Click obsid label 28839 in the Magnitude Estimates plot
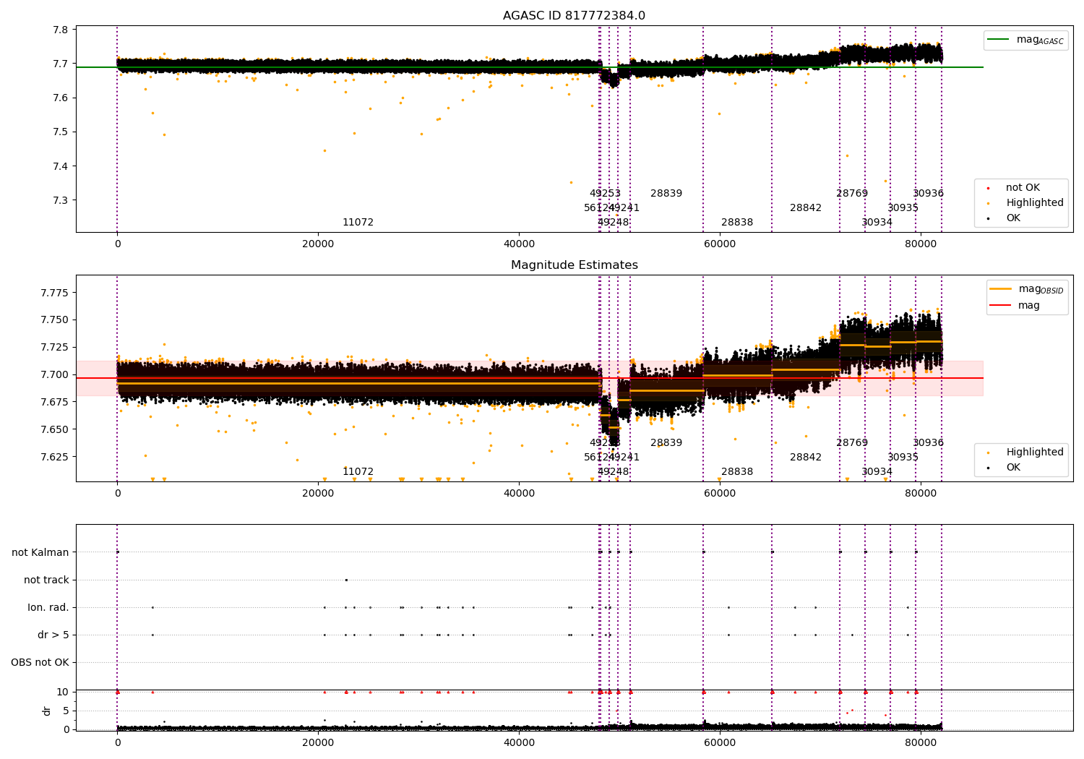This screenshot has height=759, width=1084. click(666, 443)
